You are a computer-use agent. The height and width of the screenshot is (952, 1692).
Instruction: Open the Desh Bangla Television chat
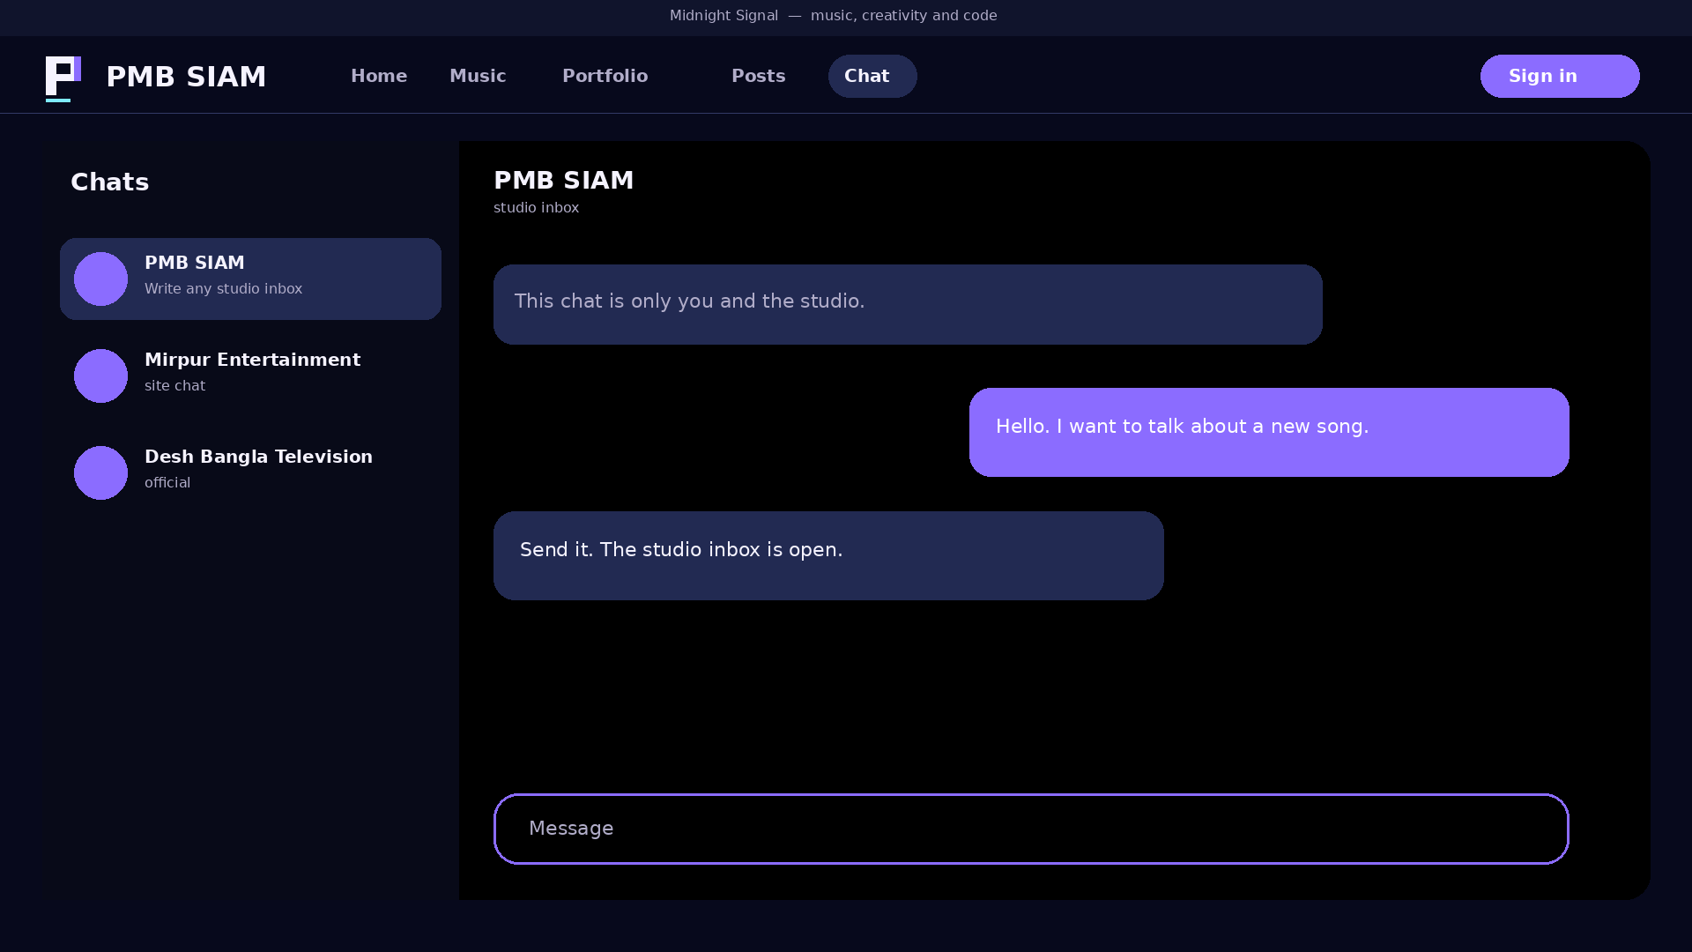(x=250, y=472)
